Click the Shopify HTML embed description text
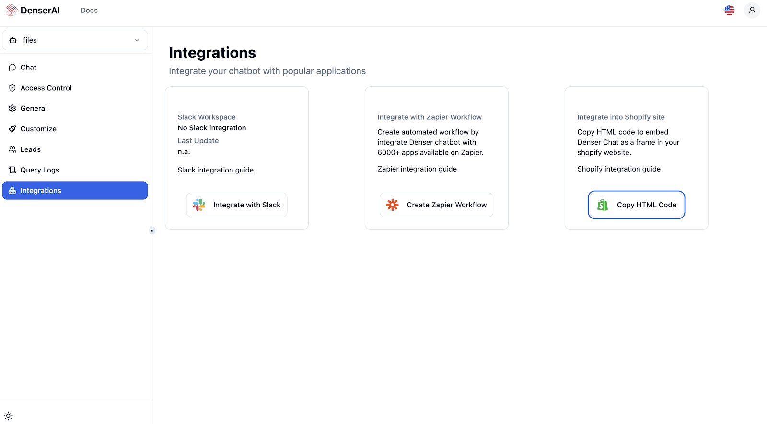The height and width of the screenshot is (424, 767). [x=628, y=142]
